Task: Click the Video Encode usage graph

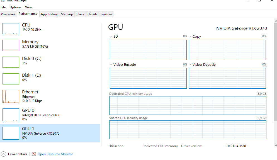Action: pos(148,78)
